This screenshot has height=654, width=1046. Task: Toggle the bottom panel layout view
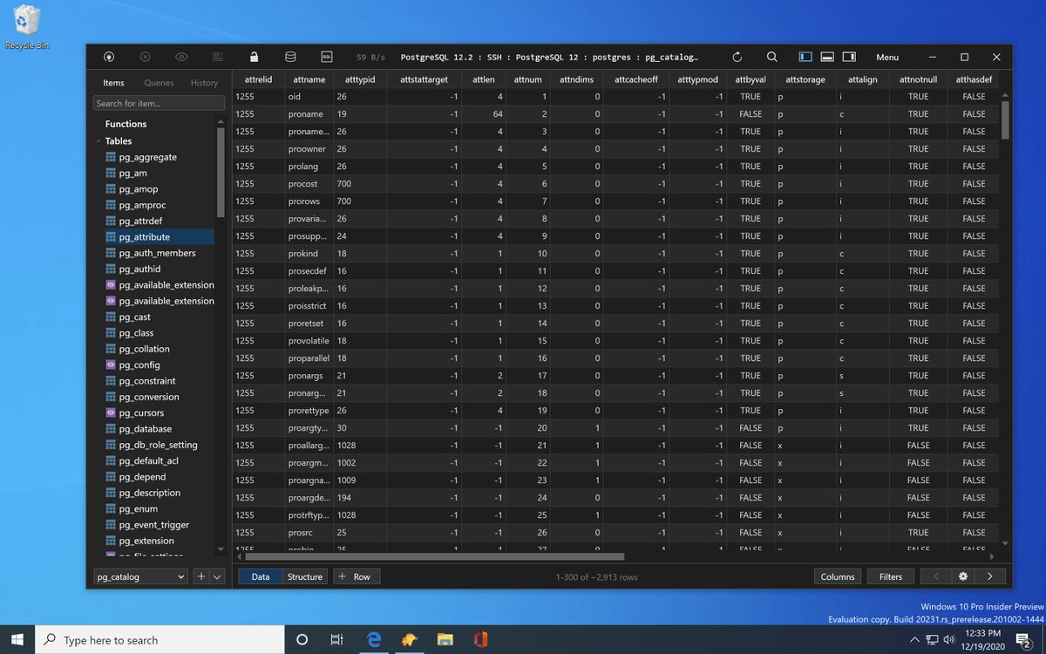pyautogui.click(x=826, y=57)
